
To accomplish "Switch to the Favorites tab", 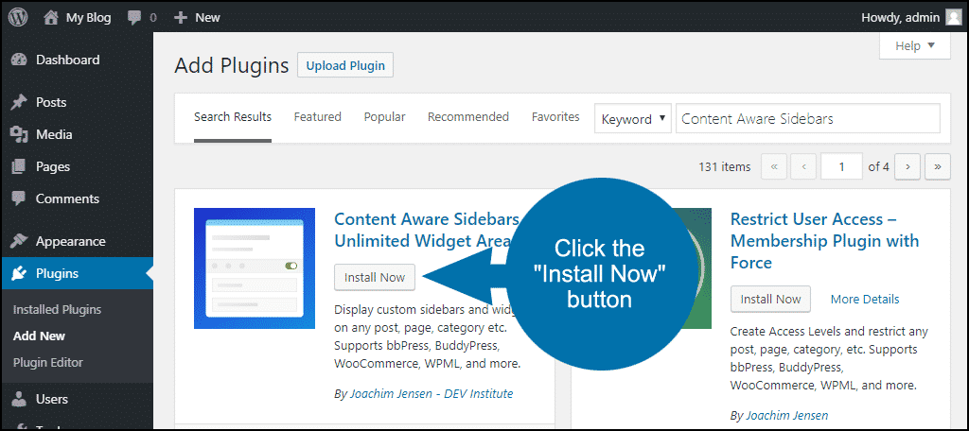I will pyautogui.click(x=555, y=116).
